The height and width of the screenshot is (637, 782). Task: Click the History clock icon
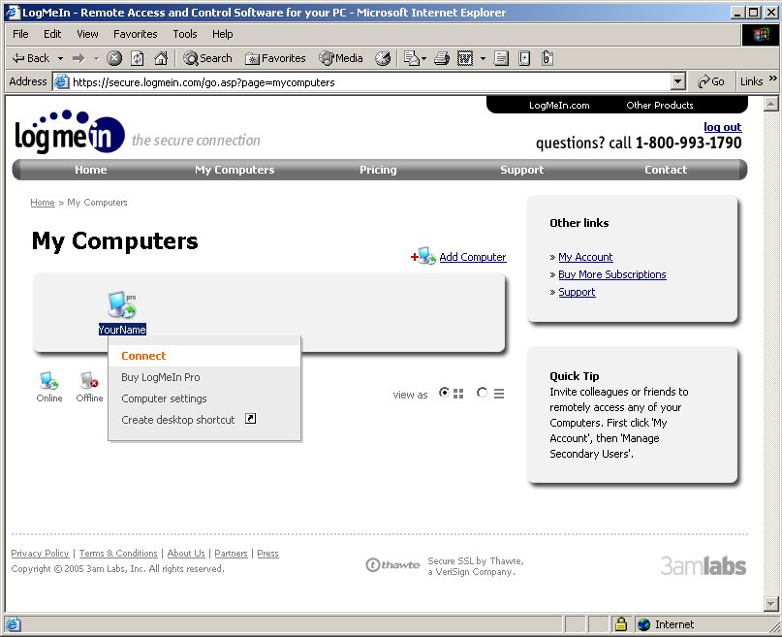click(x=383, y=58)
